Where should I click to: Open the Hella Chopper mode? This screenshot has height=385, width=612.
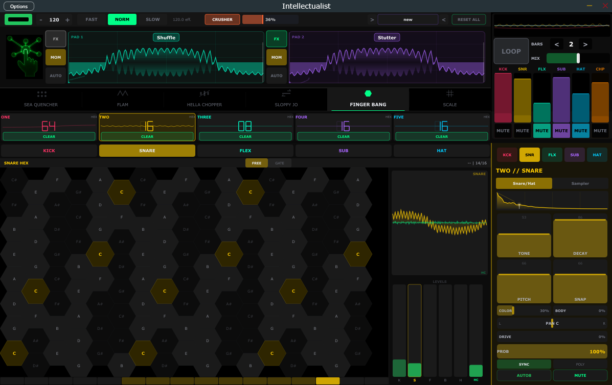pyautogui.click(x=205, y=93)
